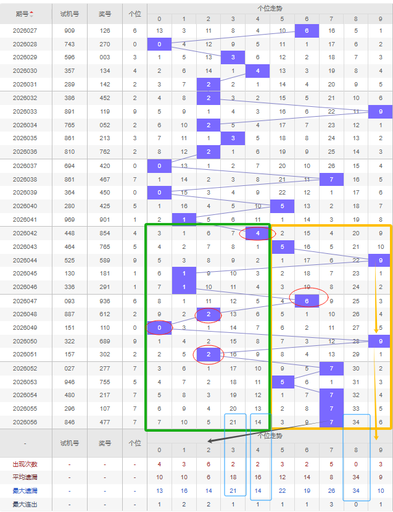Click the 最大连出 row label
The image size is (393, 512).
[25, 505]
